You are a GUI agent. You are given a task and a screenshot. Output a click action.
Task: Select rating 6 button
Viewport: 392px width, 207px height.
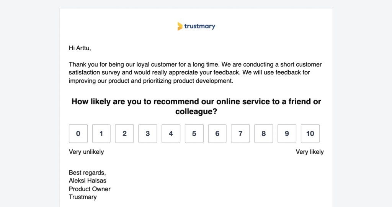pyautogui.click(x=217, y=133)
